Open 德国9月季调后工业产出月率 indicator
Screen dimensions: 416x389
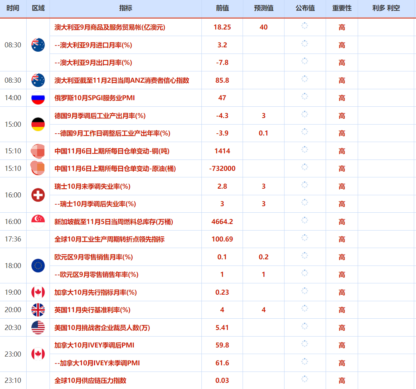point(100,116)
